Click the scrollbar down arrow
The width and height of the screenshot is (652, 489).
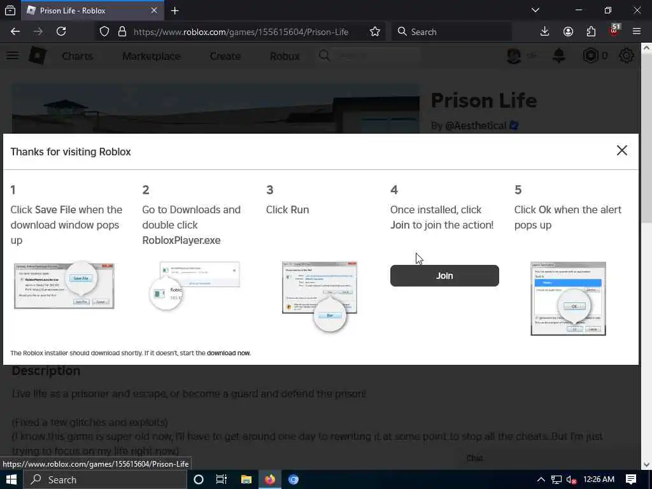tap(646, 464)
